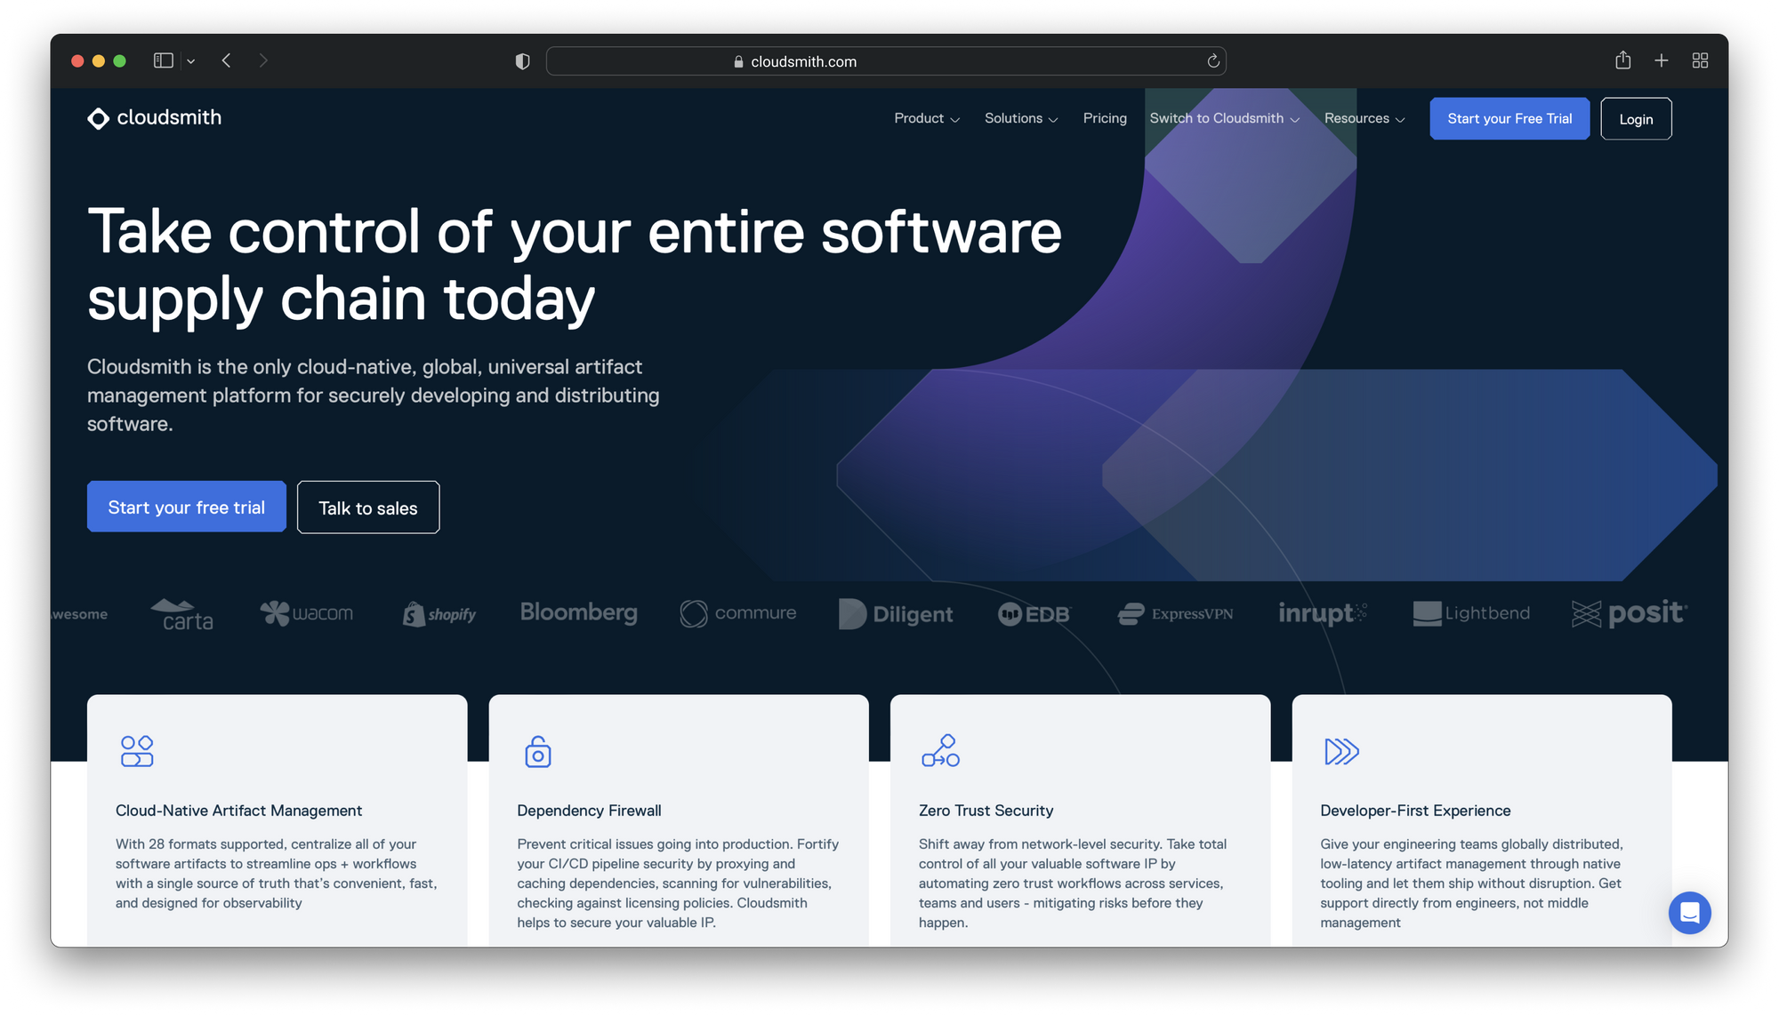Click the Shopify logo

439,614
